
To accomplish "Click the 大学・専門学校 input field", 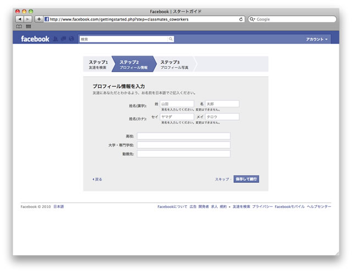I will click(x=184, y=145).
